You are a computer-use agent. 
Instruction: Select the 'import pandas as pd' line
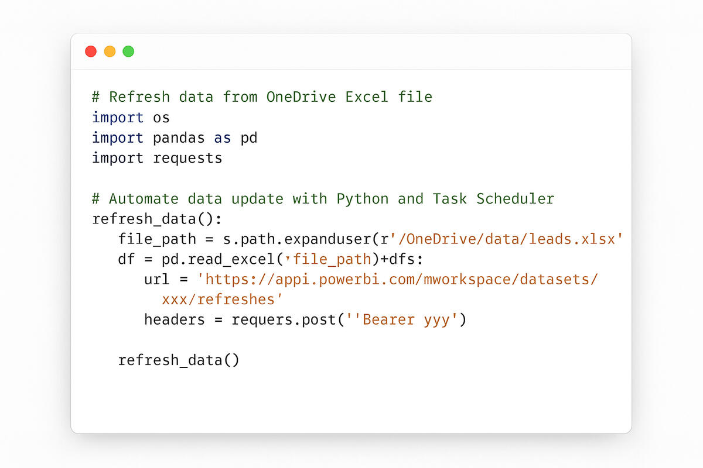174,137
